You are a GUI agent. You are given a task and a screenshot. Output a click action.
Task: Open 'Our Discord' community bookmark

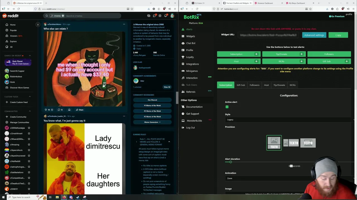tap(152, 100)
